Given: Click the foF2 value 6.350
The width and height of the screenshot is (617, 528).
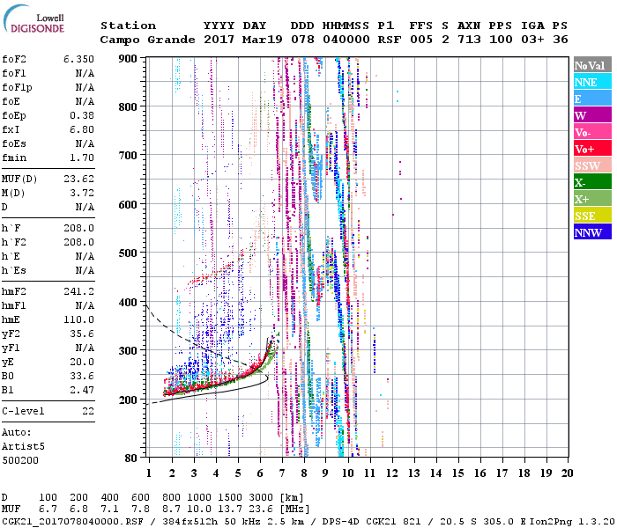Looking at the screenshot, I should tap(78, 58).
